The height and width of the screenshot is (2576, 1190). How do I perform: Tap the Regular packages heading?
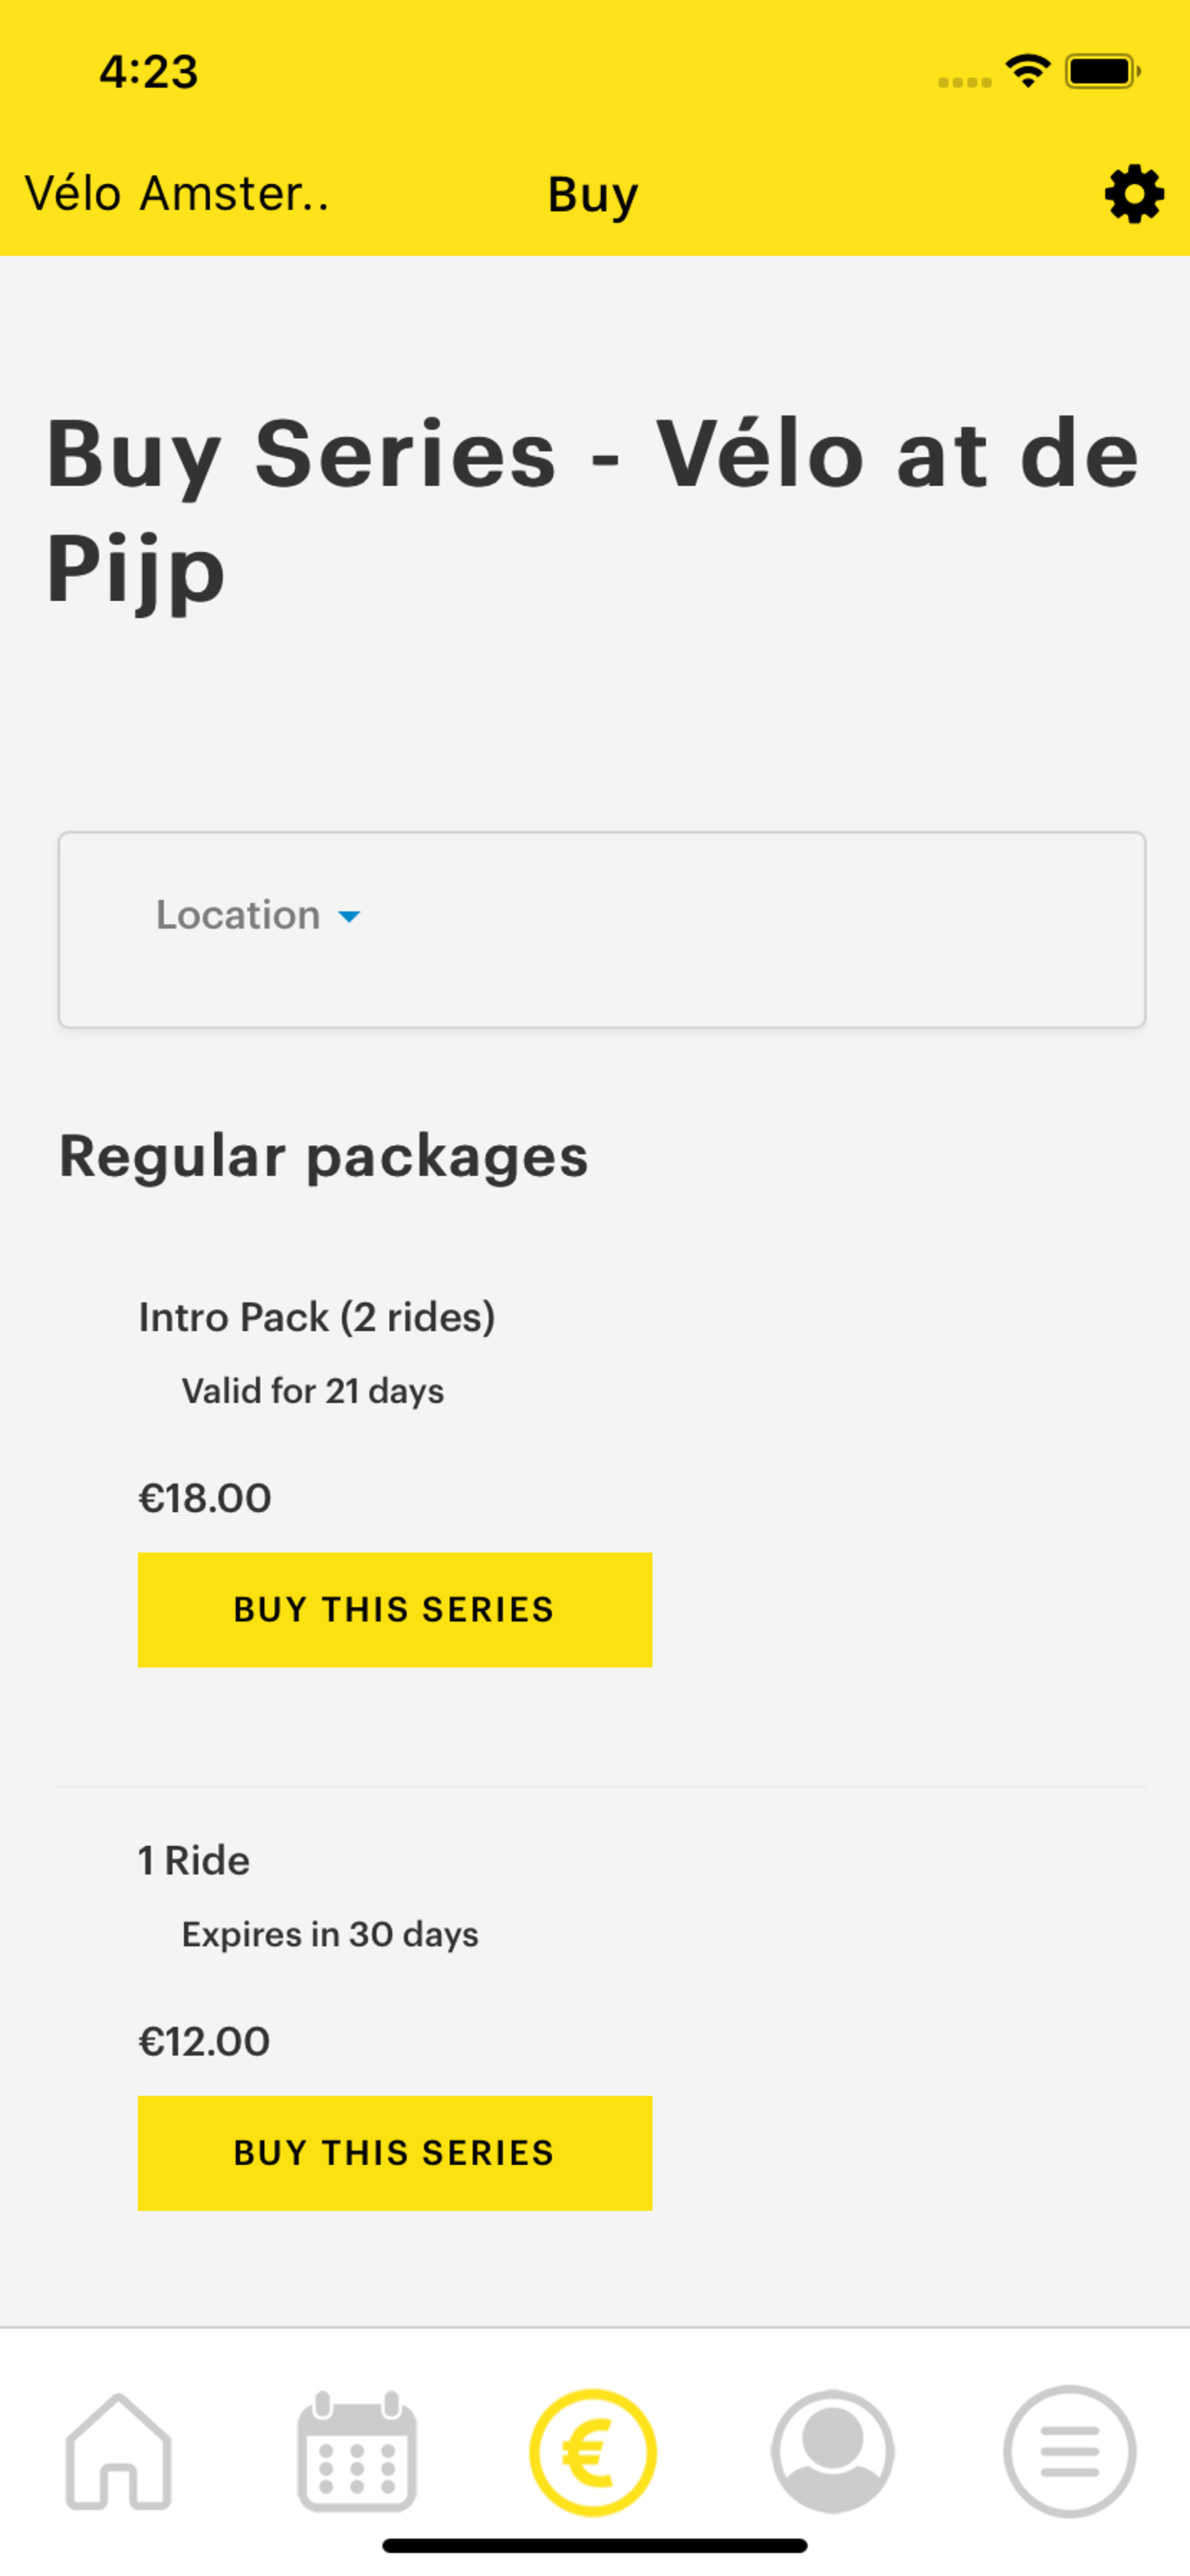click(324, 1158)
